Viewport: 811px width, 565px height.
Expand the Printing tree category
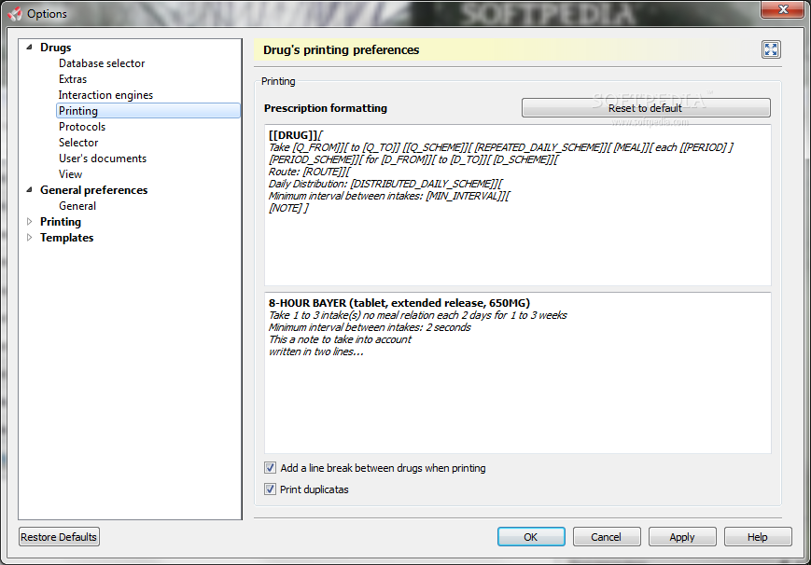(x=30, y=221)
